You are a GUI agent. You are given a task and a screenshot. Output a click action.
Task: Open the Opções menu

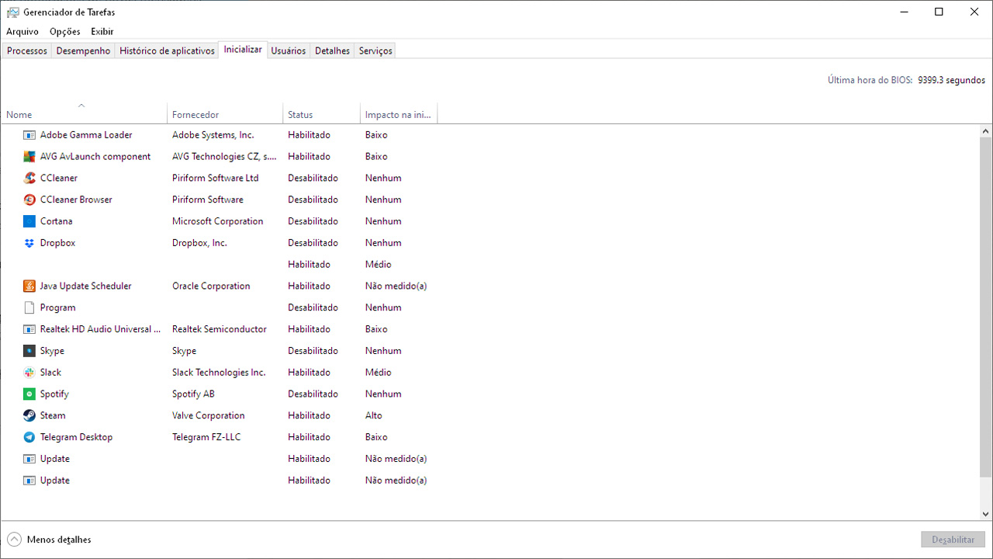tap(65, 32)
